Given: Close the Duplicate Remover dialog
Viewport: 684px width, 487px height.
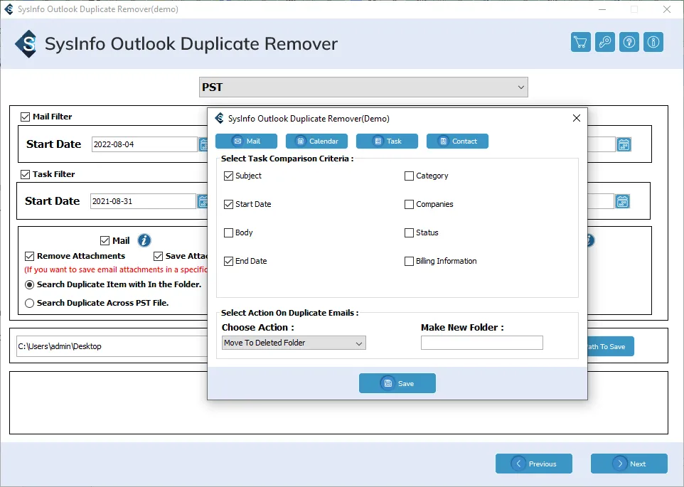Looking at the screenshot, I should pos(576,118).
